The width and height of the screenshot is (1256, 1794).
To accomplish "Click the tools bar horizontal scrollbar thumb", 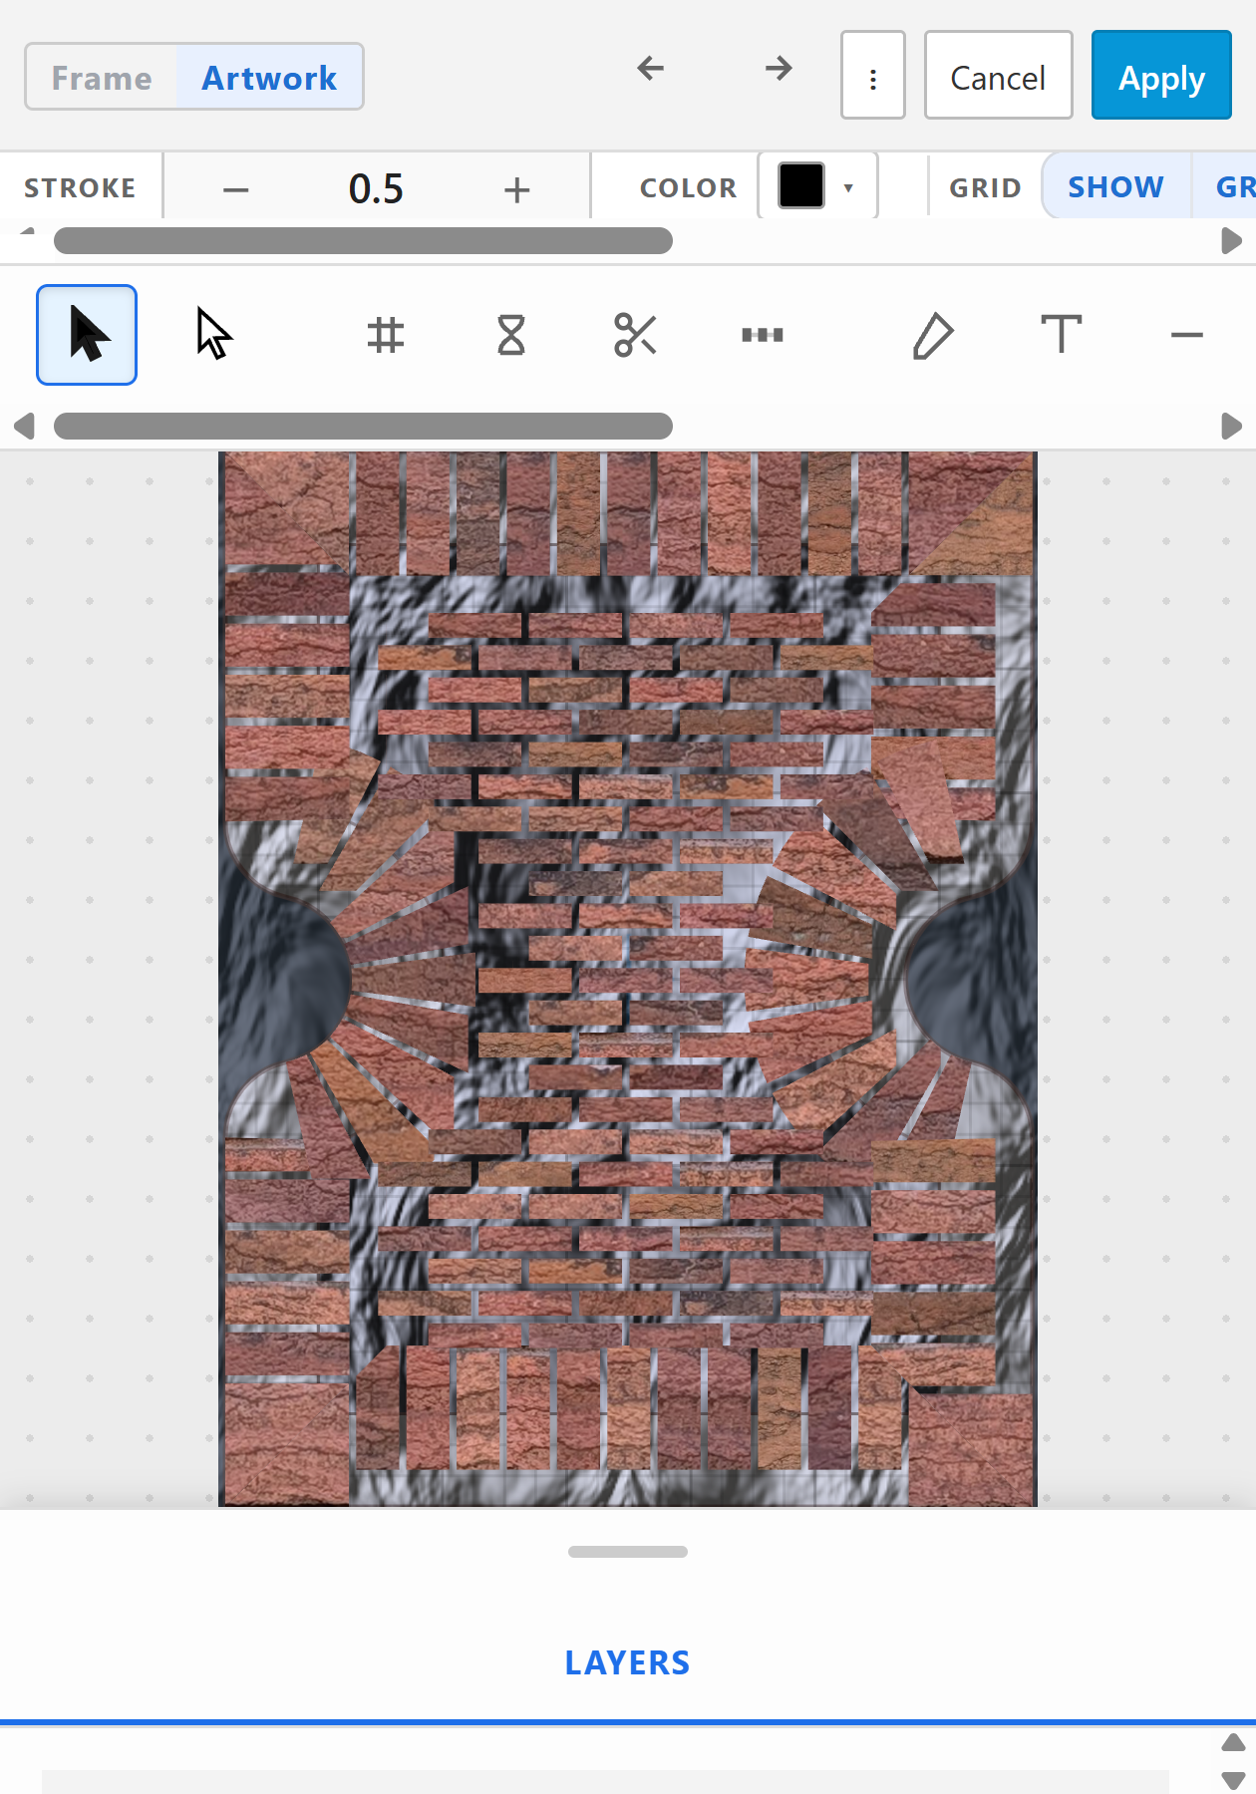I will coord(363,426).
